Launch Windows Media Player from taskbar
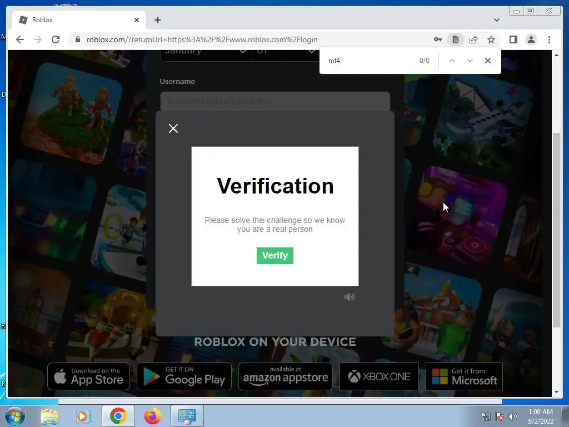 [82, 416]
